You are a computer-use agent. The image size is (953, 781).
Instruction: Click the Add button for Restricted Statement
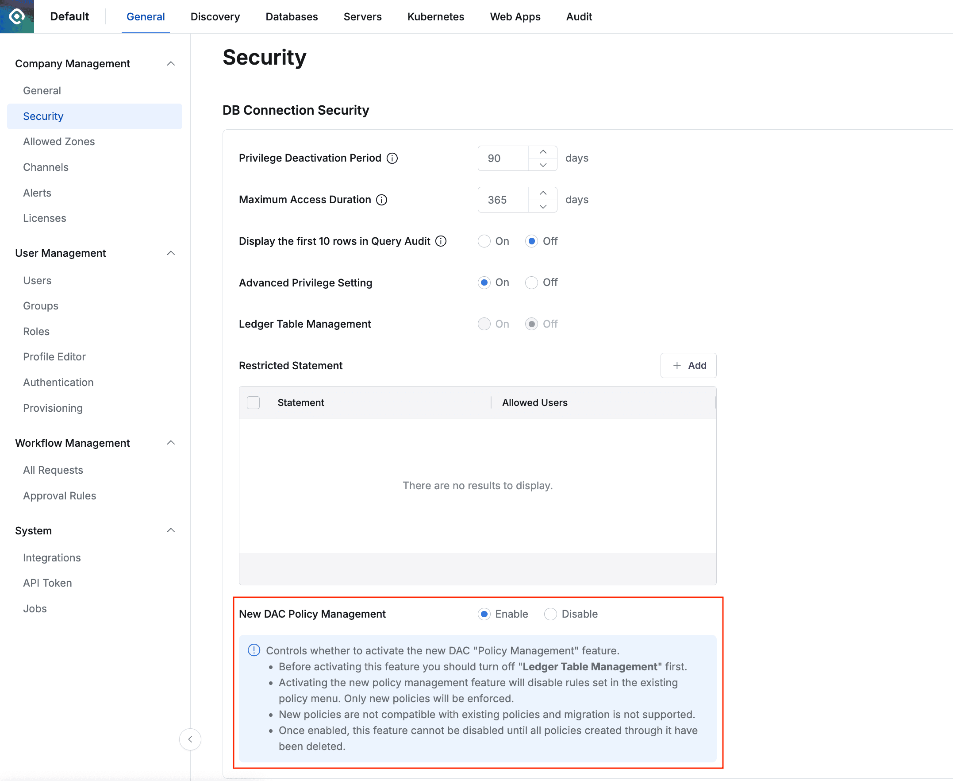coord(688,365)
